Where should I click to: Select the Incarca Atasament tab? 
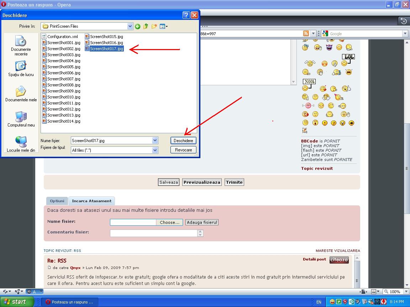point(91,201)
